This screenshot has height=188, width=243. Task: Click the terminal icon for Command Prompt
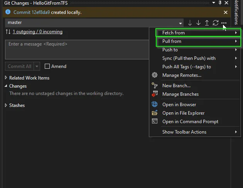coord(155,121)
